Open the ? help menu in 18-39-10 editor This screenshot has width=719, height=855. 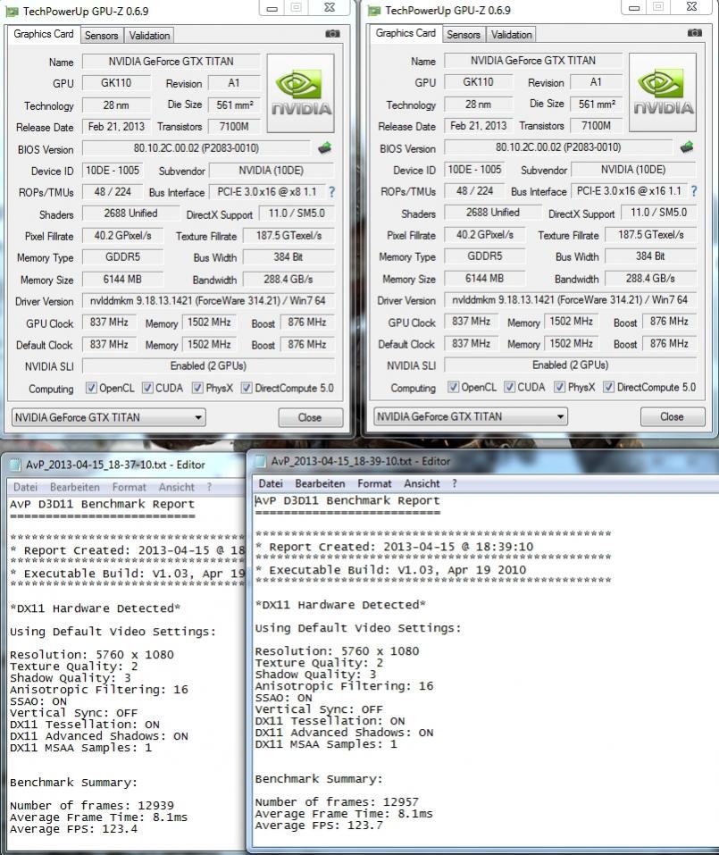(x=454, y=483)
